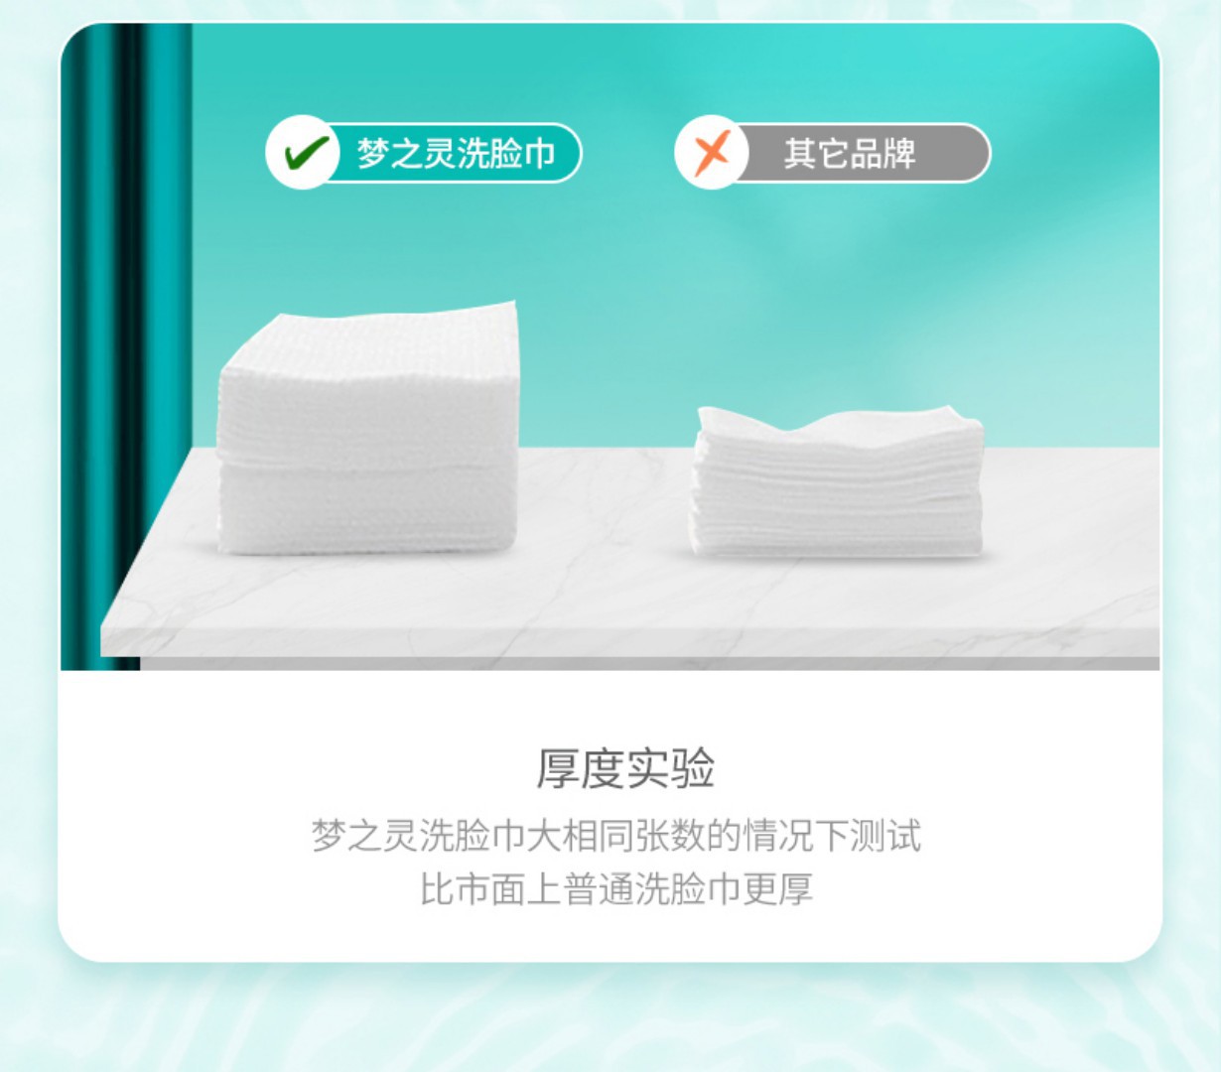Click the white circle behind the X mark
1221x1072 pixels.
coord(712,153)
